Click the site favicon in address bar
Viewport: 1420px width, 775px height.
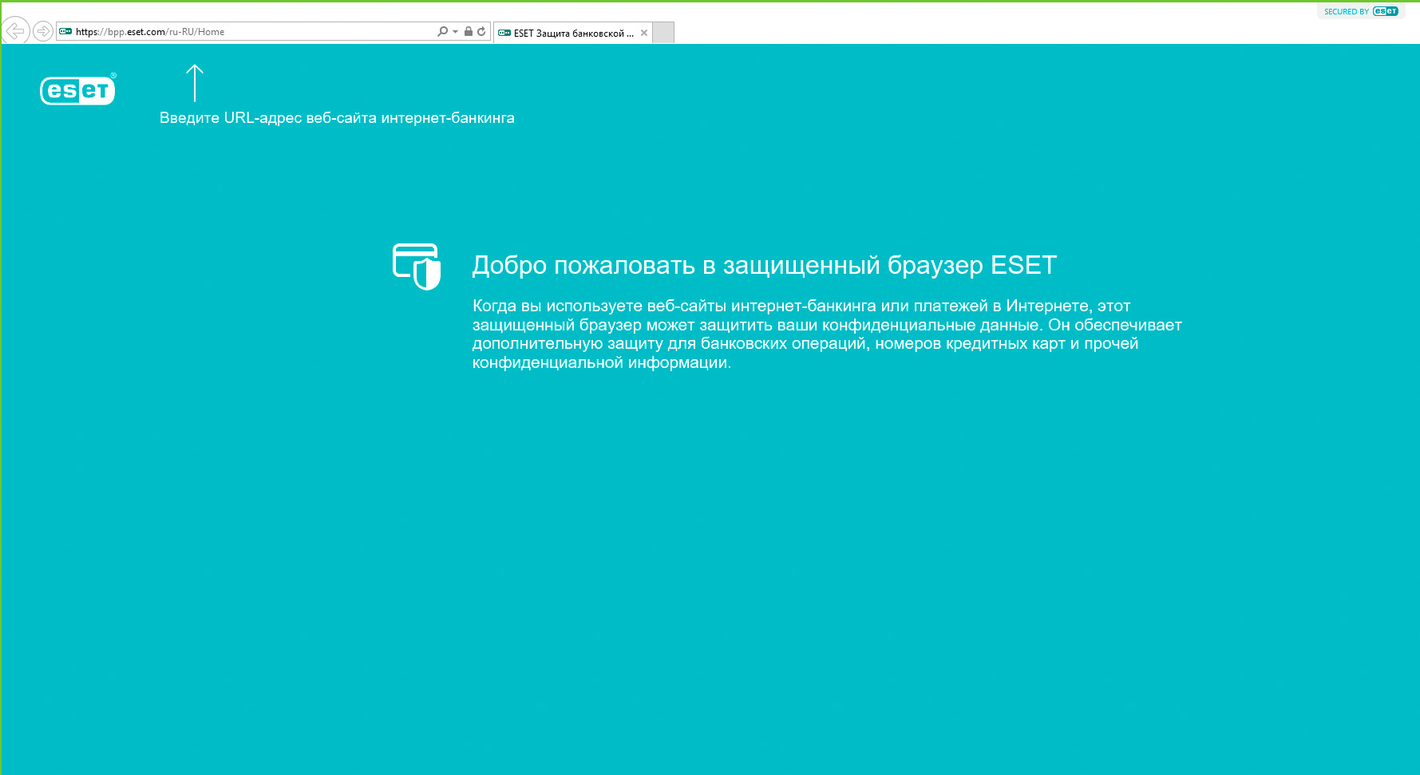point(65,32)
